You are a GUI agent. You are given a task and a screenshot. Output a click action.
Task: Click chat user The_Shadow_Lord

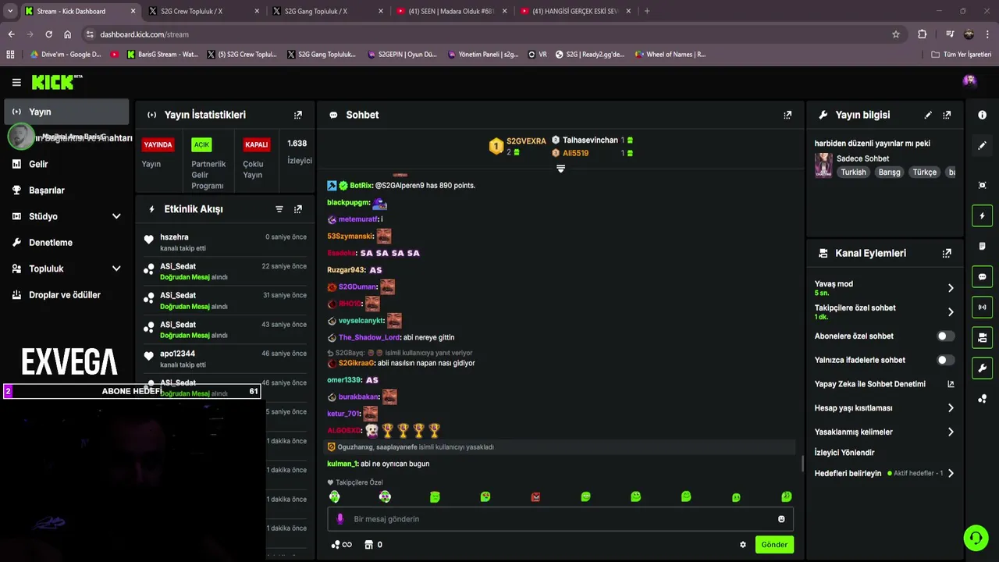point(369,337)
